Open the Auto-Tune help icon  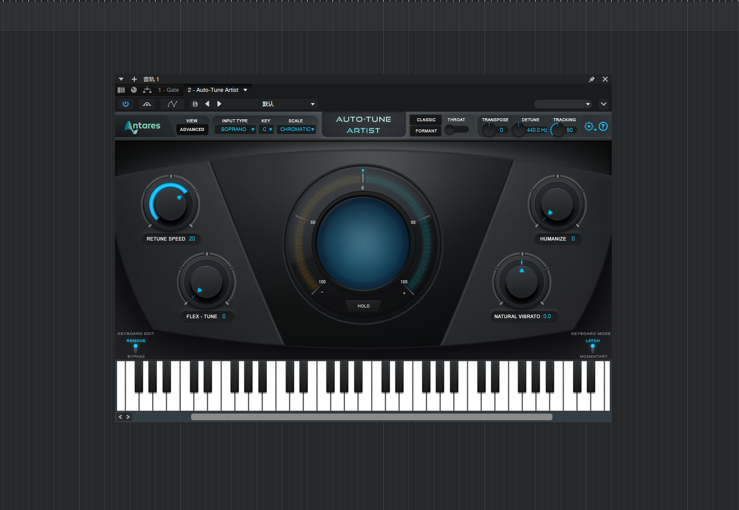[603, 126]
